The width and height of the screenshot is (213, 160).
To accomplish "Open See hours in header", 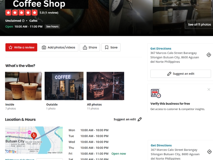I will [52, 26].
